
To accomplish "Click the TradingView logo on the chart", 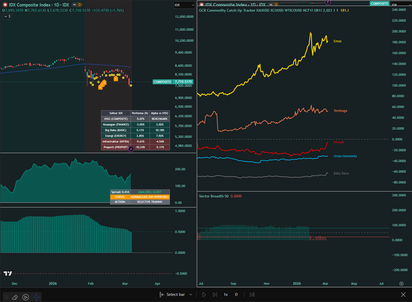I will (8, 273).
